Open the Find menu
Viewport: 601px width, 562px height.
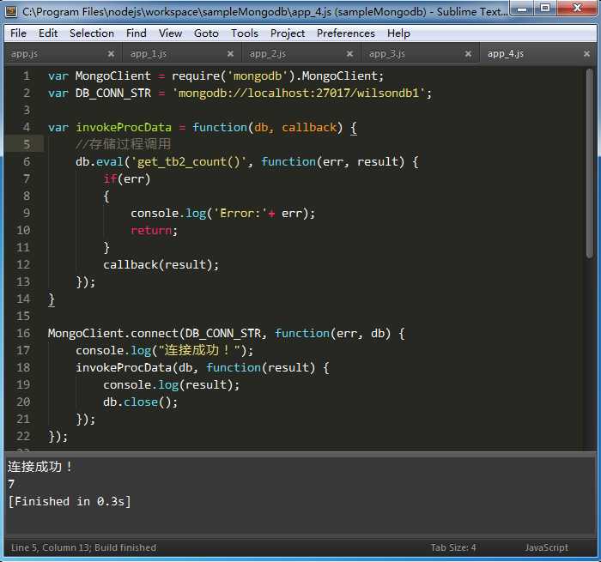pyautogui.click(x=136, y=33)
